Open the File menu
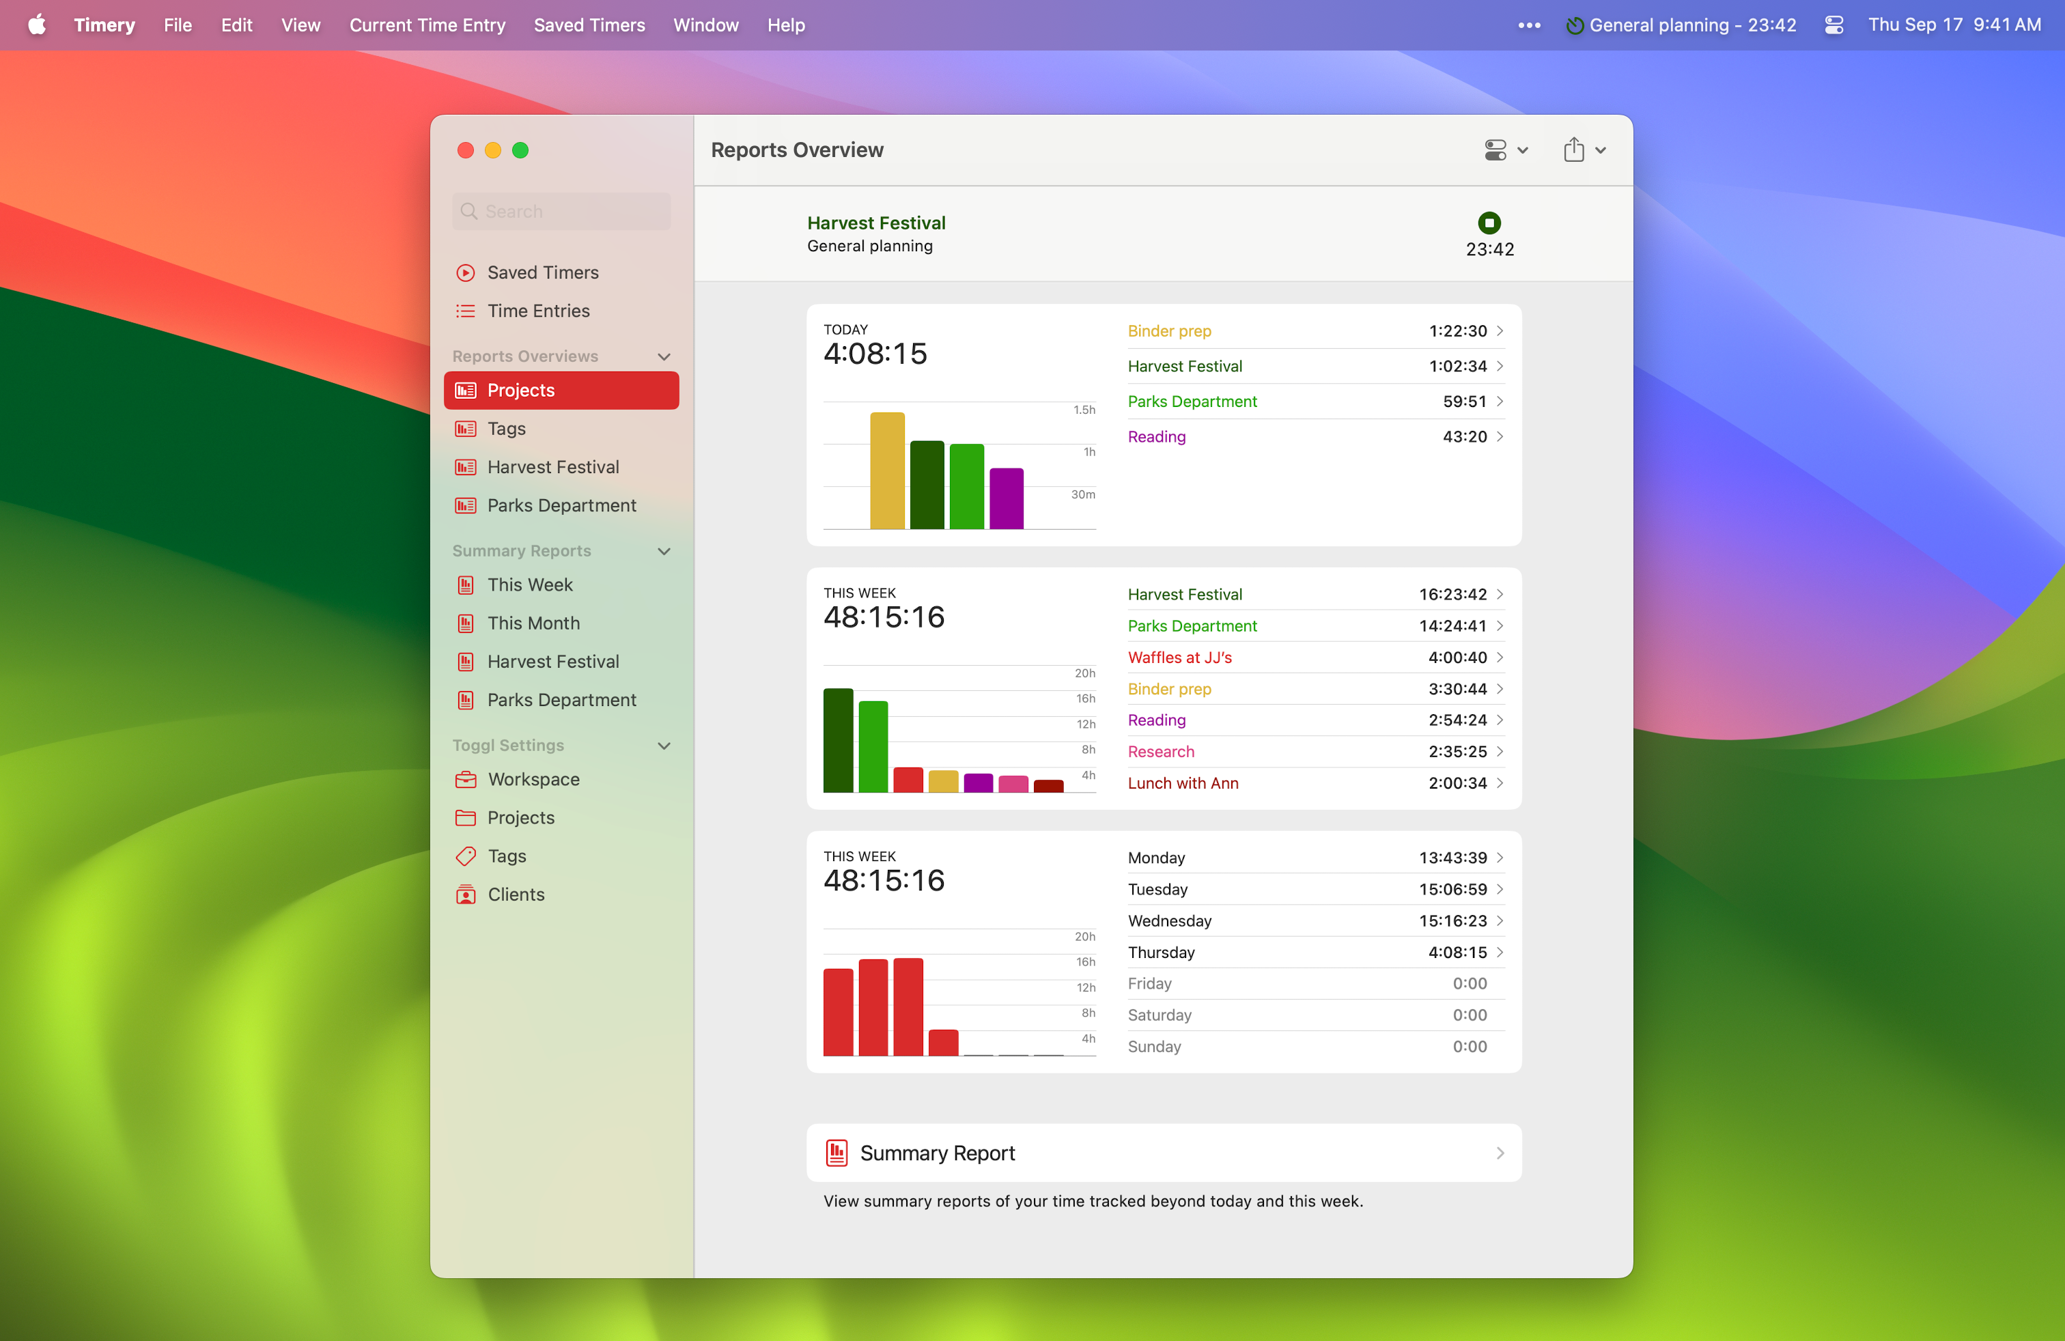The image size is (2065, 1341). pyautogui.click(x=178, y=25)
